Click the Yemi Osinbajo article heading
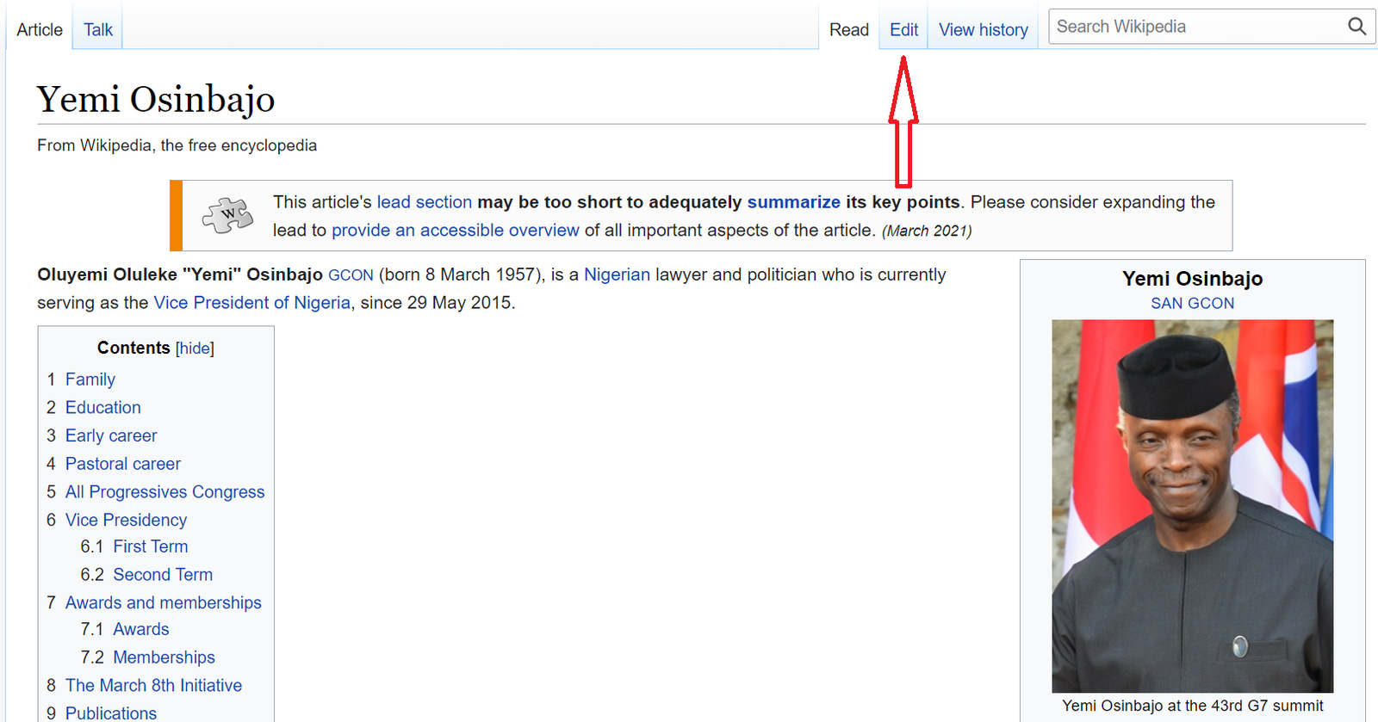Screen dimensions: 1378x722 coord(156,99)
